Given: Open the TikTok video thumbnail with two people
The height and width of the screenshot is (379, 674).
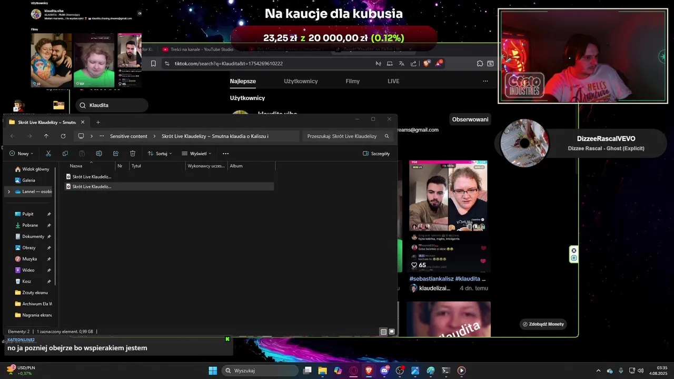Looking at the screenshot, I should (x=448, y=216).
